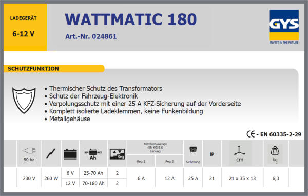Click the IP column header
This screenshot has height=196, width=308.
pos(211,154)
